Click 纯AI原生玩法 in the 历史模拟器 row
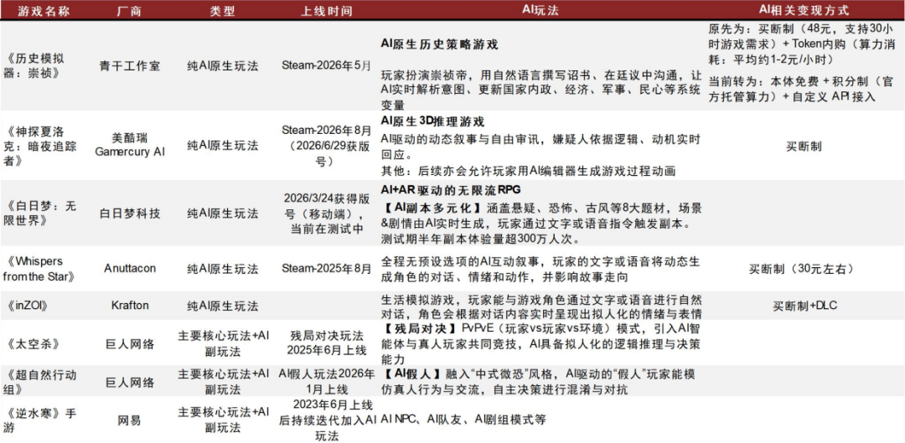The image size is (905, 443). 222,66
